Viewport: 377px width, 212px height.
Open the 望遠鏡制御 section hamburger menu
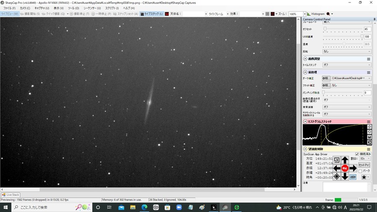[x=369, y=149]
